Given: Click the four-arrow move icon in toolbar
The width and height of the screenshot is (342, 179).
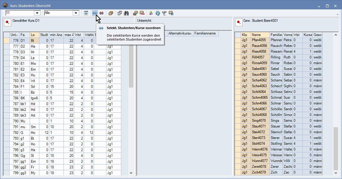Looking at the screenshot, I should 86,13.
